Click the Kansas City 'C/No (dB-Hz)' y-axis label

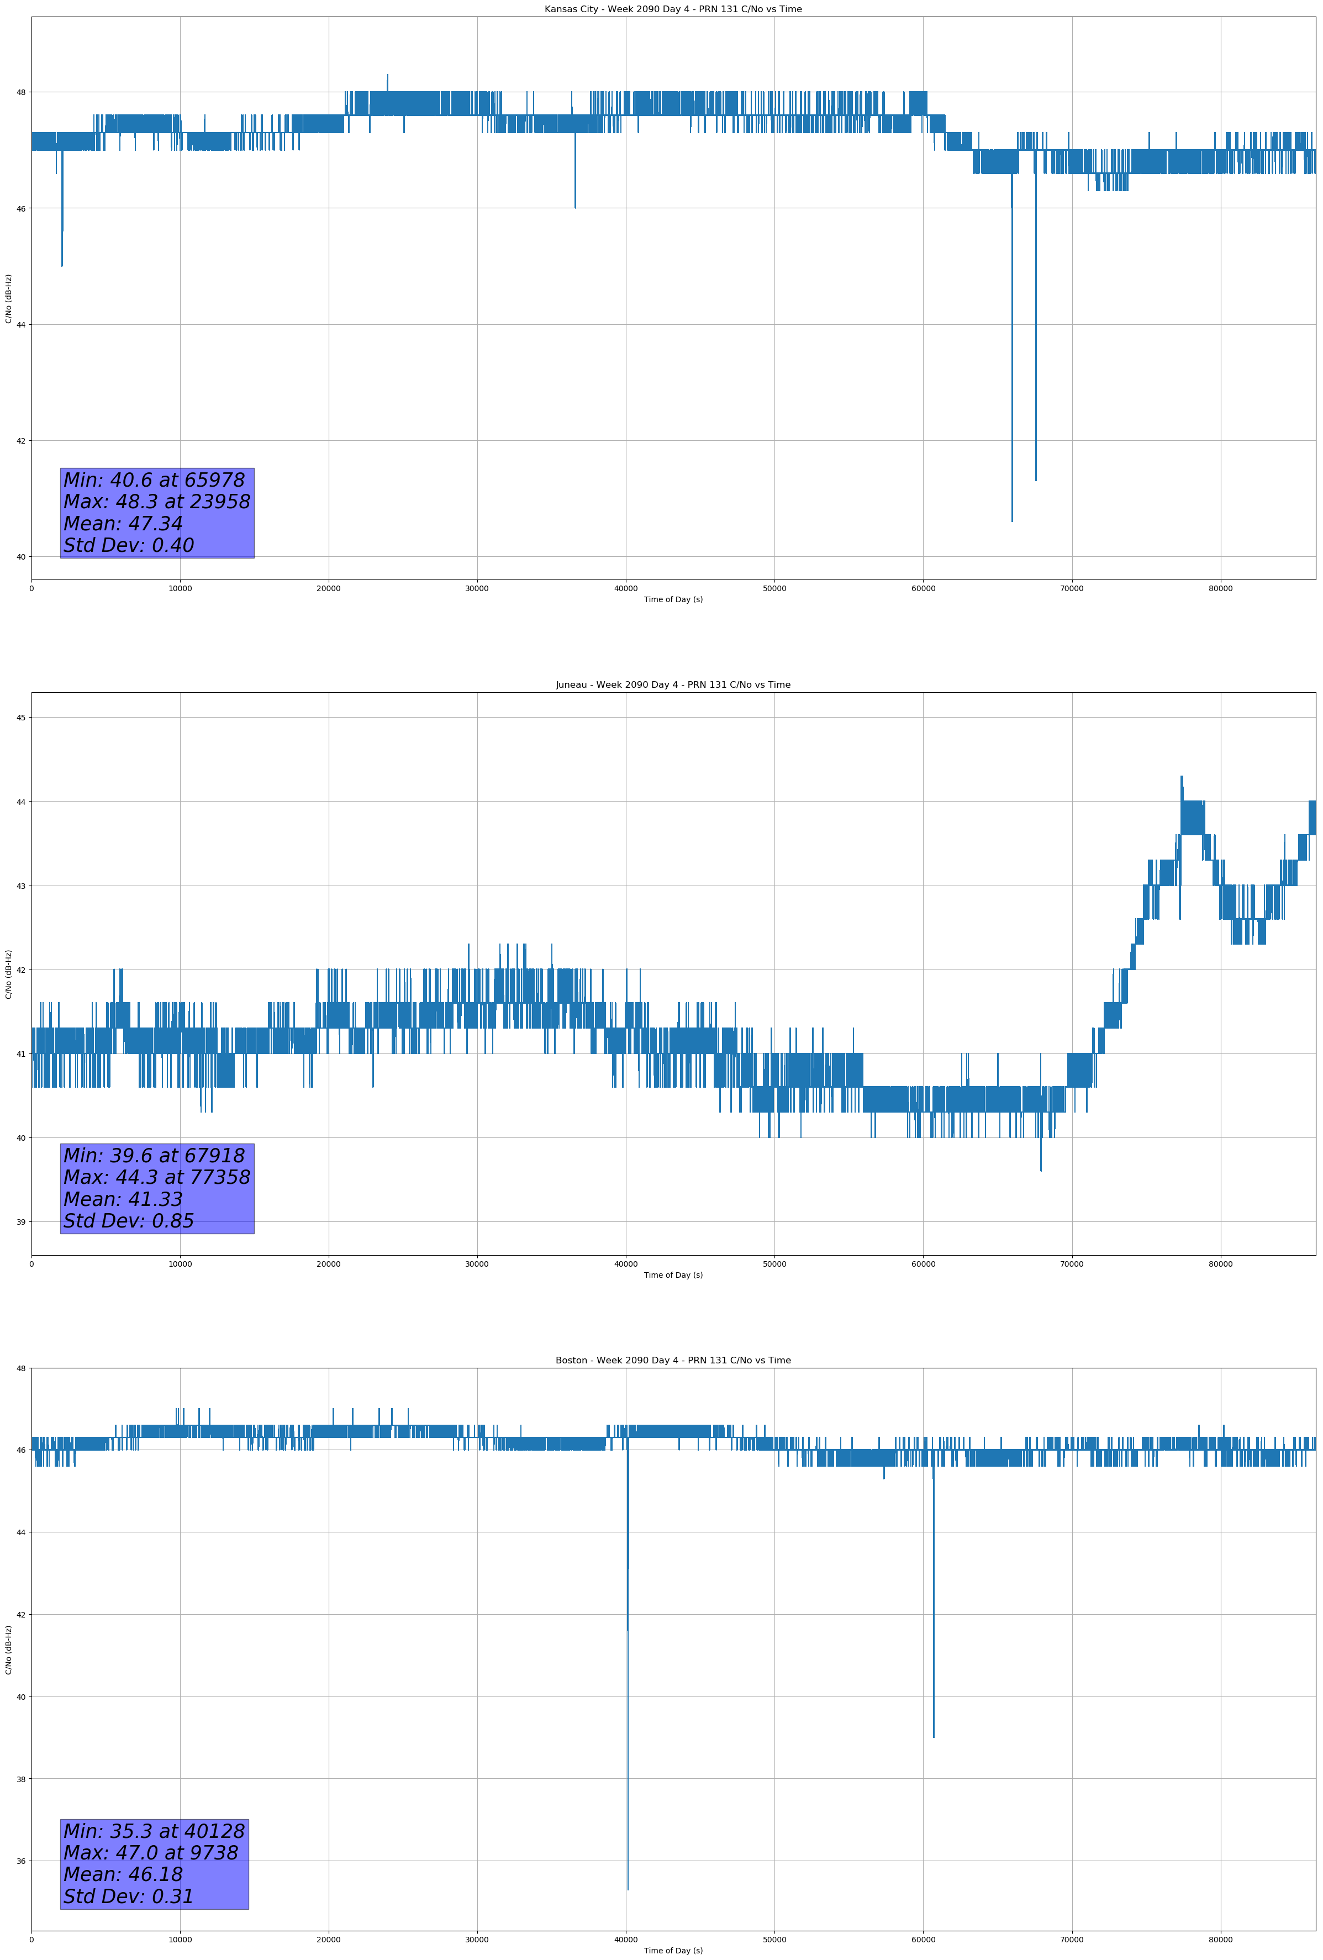pyautogui.click(x=8, y=298)
